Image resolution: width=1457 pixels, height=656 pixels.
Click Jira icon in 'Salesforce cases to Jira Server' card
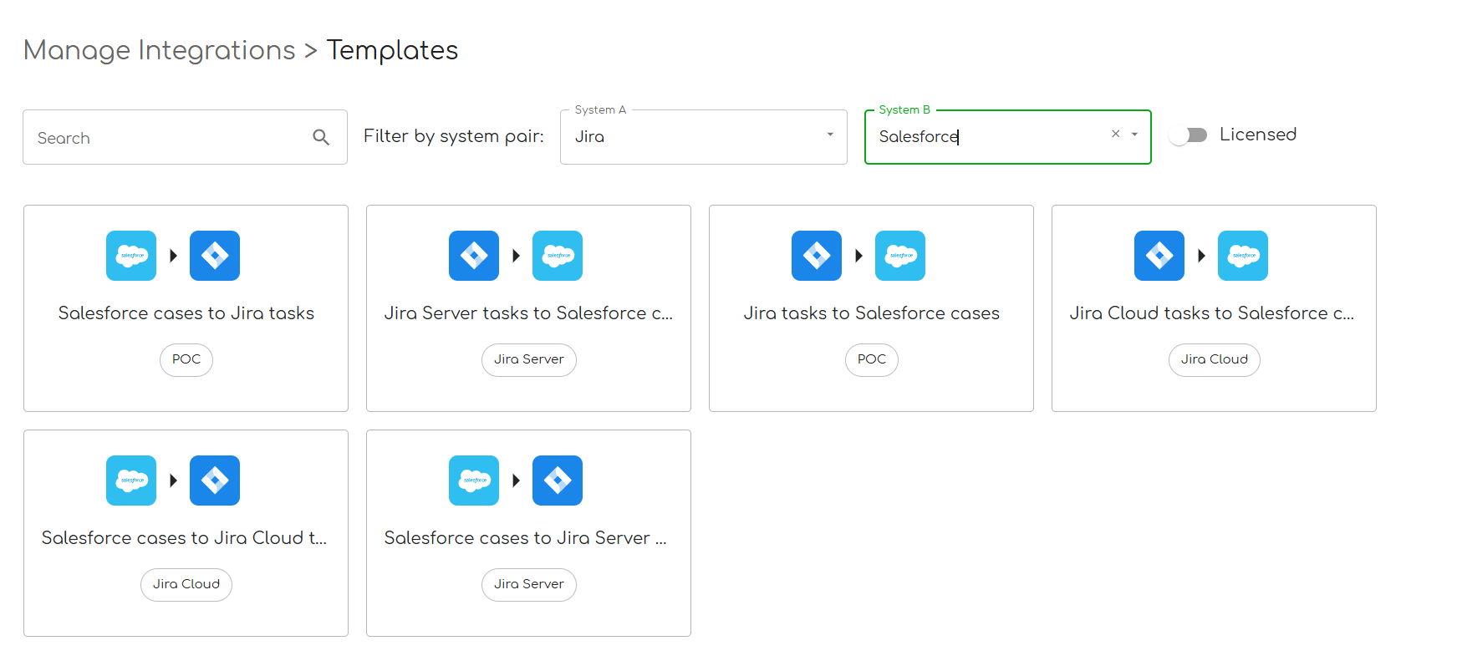[558, 481]
